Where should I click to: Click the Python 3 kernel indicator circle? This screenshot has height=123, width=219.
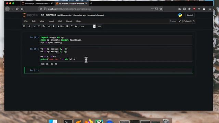coord(194,21)
